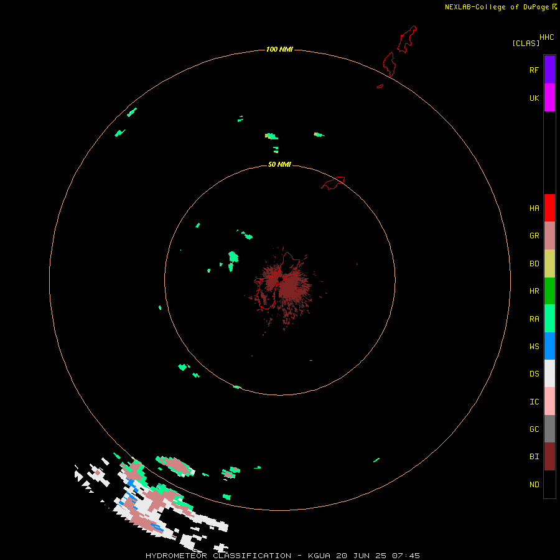Viewport: 560px width, 560px height.
Task: Click the UK legend label
Action: point(534,98)
